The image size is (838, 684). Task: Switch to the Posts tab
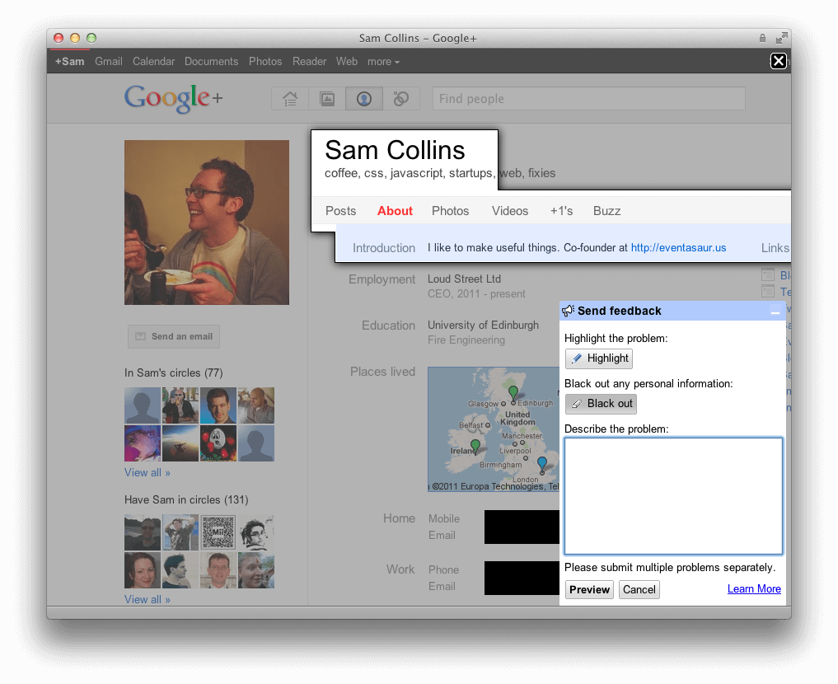[340, 211]
